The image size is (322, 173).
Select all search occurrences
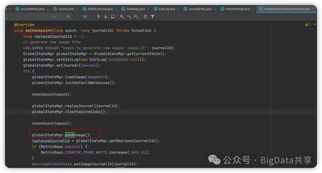[136, 17]
